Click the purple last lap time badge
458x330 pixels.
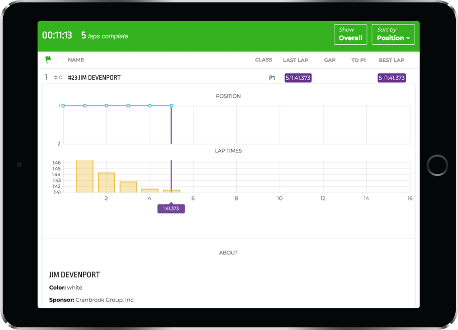coord(298,78)
